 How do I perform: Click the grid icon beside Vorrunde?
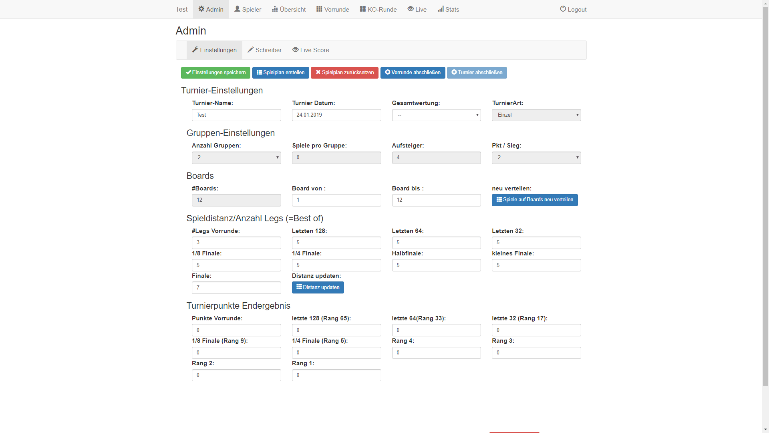(x=319, y=9)
